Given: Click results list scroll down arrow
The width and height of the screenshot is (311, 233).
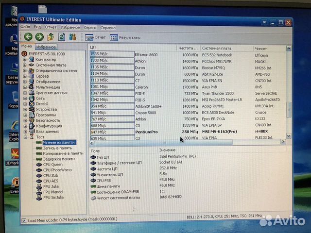Looking at the screenshot, I should pos(289,136).
